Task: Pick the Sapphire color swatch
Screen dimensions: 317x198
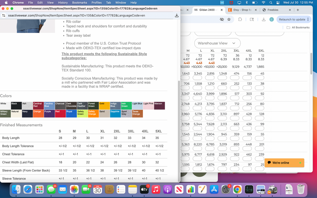Action: [115, 114]
